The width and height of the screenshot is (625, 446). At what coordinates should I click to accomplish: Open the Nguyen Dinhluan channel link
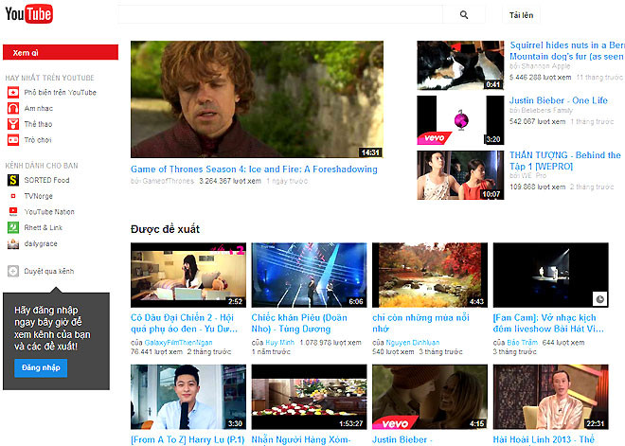pos(413,343)
